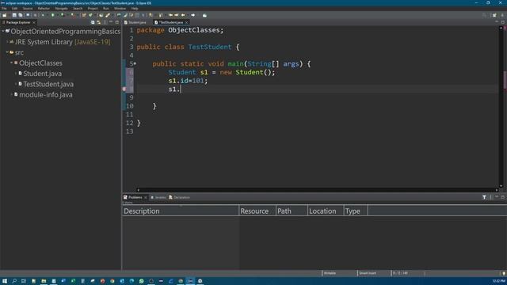Sort by the Location column header
This screenshot has width=507, height=285.
[x=326, y=211]
